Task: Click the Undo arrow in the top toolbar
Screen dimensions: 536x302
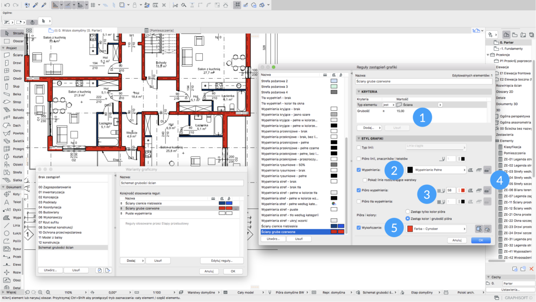Action: (x=7, y=5)
